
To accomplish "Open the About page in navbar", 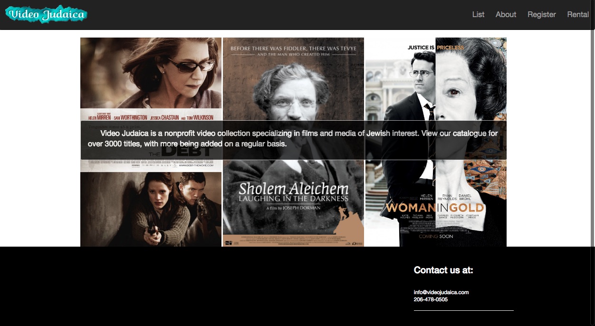I will coord(506,15).
